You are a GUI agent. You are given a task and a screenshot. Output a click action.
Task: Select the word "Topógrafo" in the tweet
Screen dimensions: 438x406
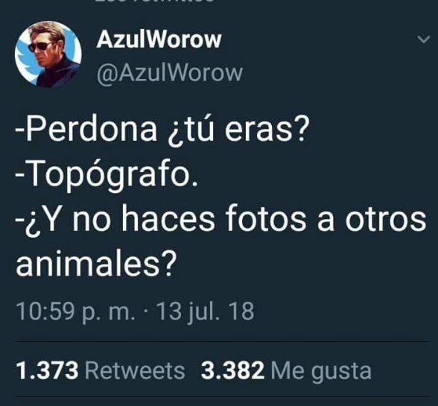click(110, 176)
